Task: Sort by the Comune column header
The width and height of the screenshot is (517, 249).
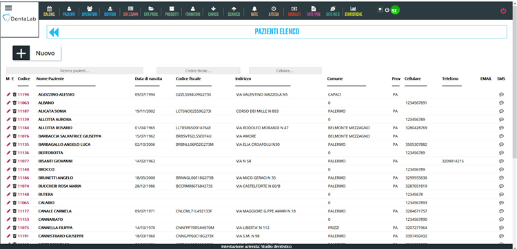Action: point(334,79)
